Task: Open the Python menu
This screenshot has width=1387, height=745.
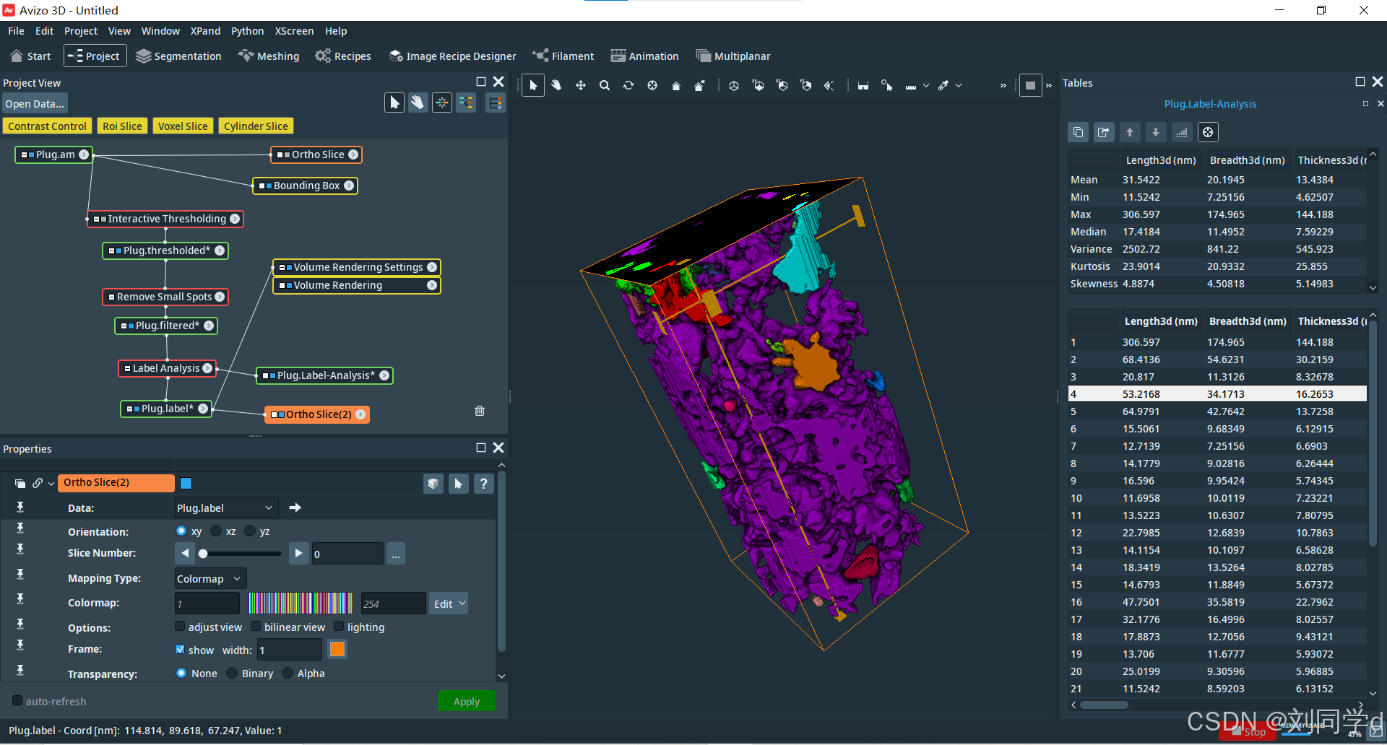Action: (x=247, y=31)
